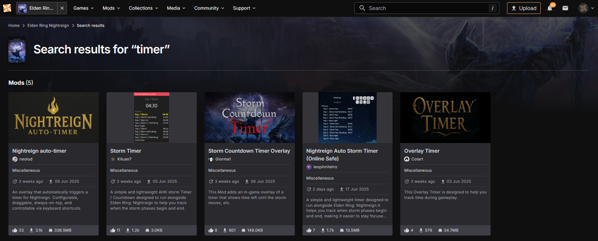Click upload date icon for 17 Jun 2025

[x=342, y=189]
